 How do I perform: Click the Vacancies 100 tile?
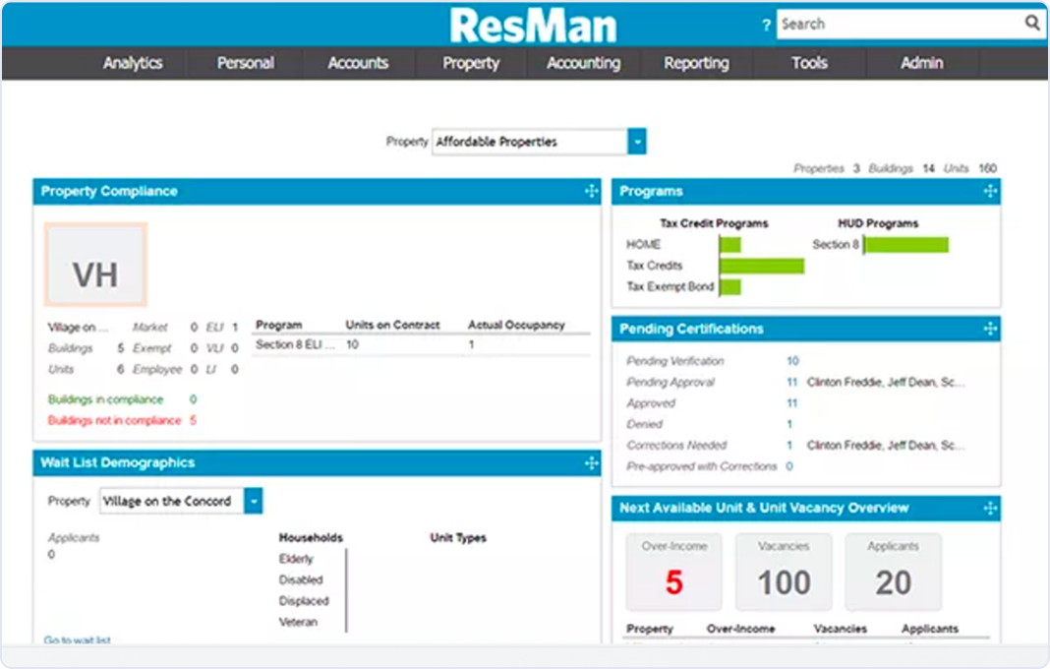tap(784, 572)
